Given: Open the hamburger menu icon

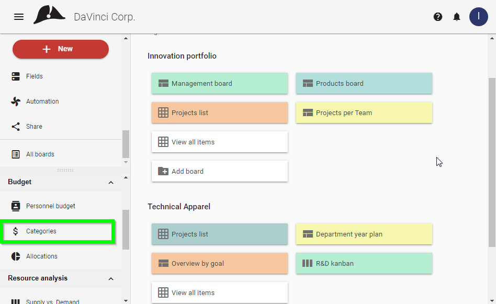Looking at the screenshot, I should coord(19,17).
